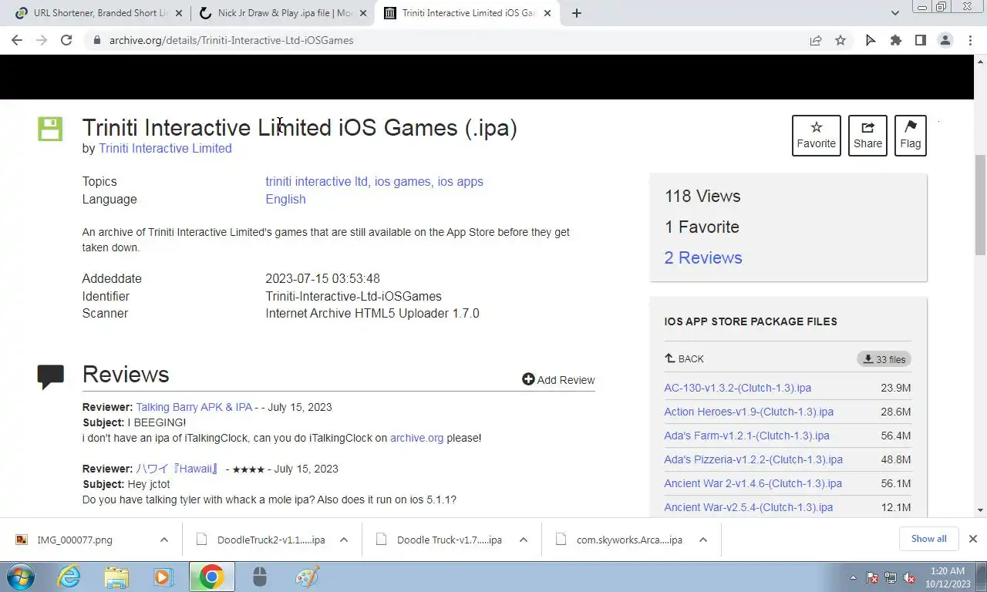Open the Chrome three-dot menu
987x592 pixels.
(970, 40)
